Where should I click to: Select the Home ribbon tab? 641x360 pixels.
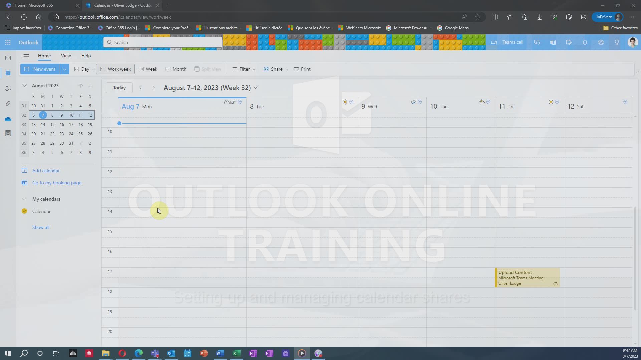44,56
